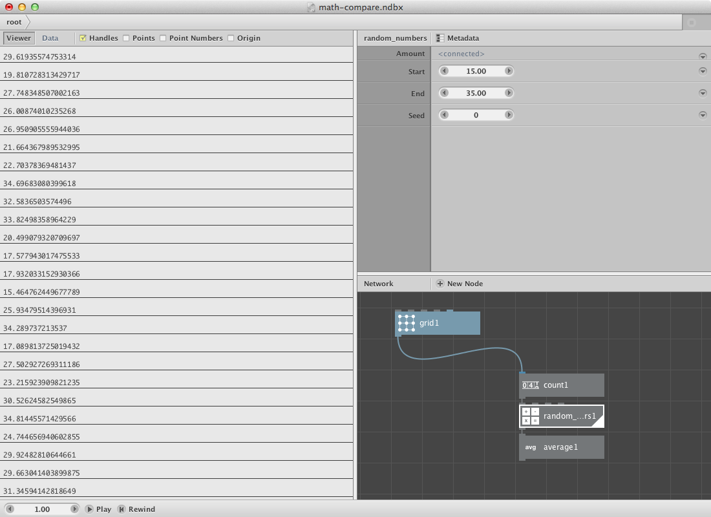Viewport: 711px width, 517px height.
Task: Click the root breadcrumb
Action: pos(14,22)
